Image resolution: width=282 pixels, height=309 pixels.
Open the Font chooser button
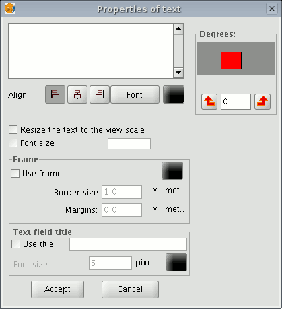coord(135,94)
